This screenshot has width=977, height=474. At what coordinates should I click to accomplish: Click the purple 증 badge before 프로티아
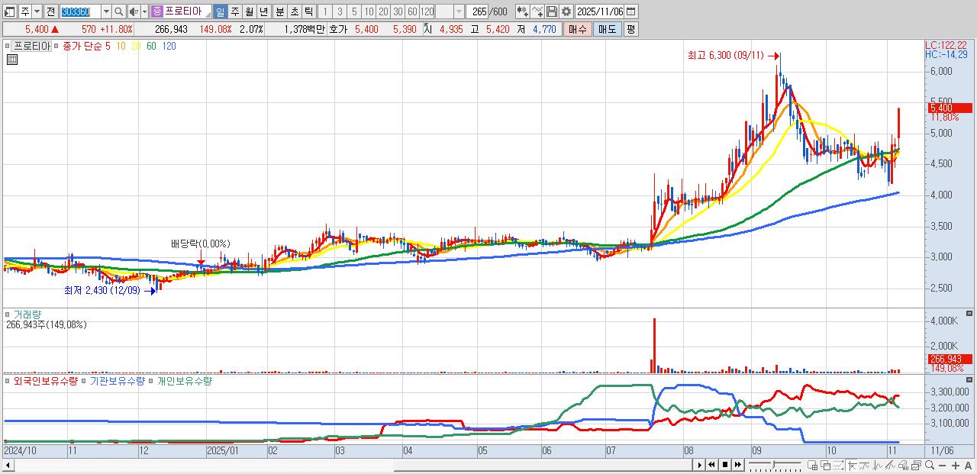[x=156, y=11]
